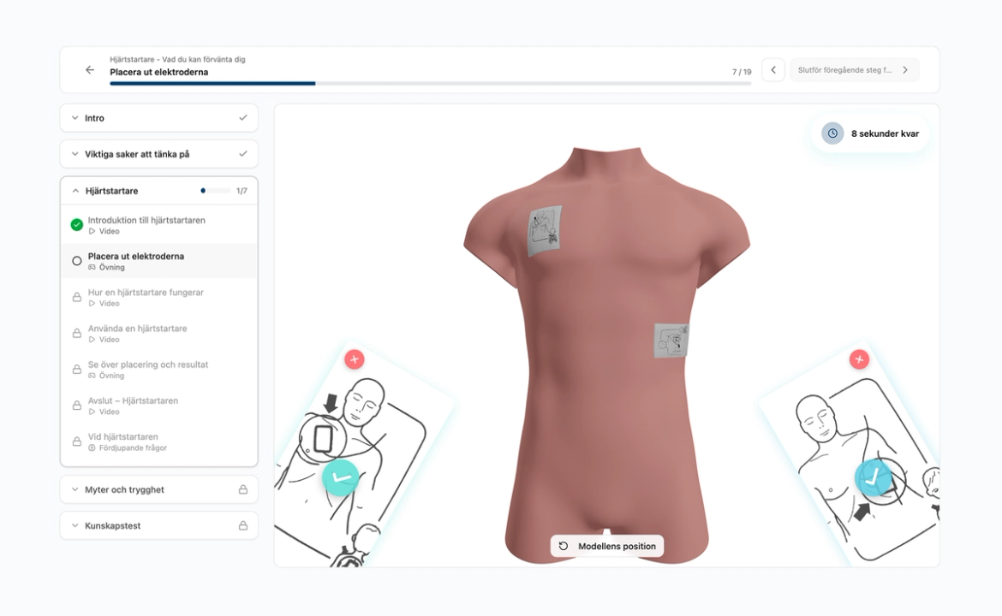This screenshot has height=616, width=1002.
Task: Expand the 'Viktiga saker att tänka på' chevron
Action: coord(75,154)
